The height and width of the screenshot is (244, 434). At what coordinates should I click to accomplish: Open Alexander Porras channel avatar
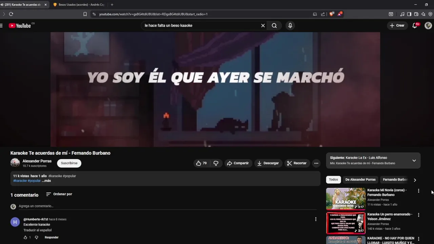[x=15, y=163]
